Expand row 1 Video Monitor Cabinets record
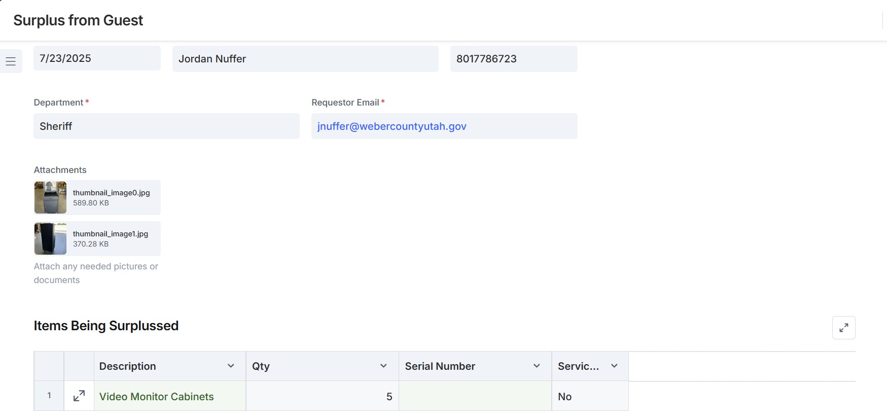Viewport: 887px width, 419px height. click(x=79, y=396)
